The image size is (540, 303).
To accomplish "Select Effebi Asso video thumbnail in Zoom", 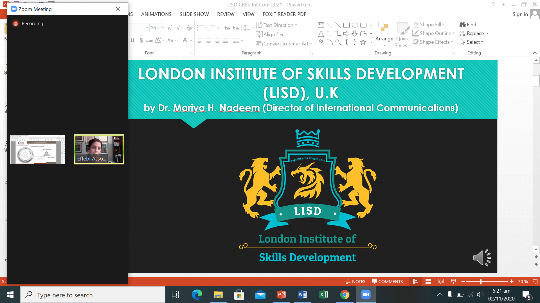I will tap(99, 149).
